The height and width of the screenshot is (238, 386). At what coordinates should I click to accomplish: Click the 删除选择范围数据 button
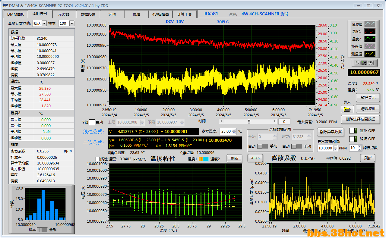tap(361, 119)
